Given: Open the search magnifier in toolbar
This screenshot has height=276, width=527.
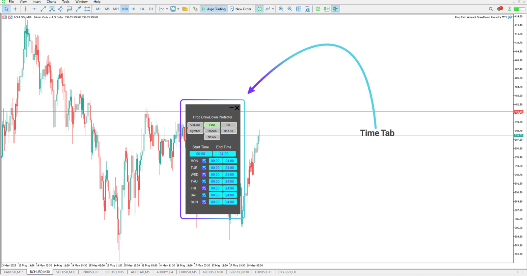Looking at the screenshot, I should point(491,9).
